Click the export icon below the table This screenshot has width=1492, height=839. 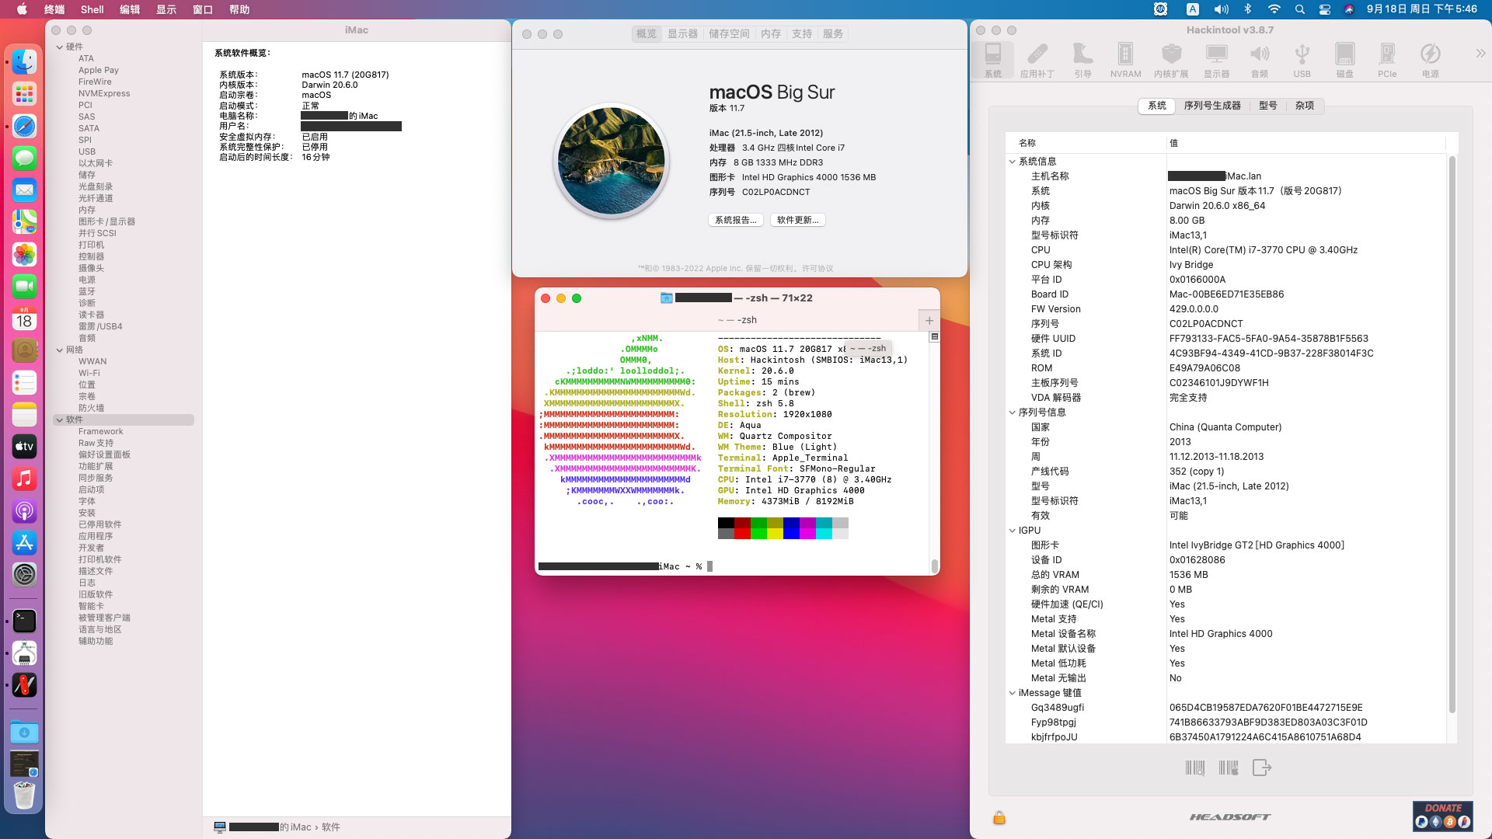[1261, 768]
